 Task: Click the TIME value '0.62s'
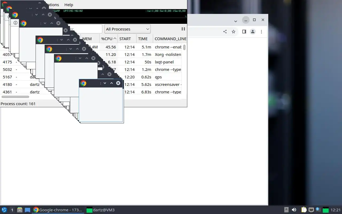coord(146,77)
